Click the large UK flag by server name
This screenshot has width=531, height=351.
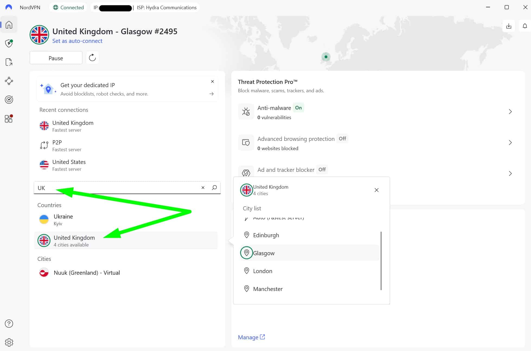click(x=39, y=35)
